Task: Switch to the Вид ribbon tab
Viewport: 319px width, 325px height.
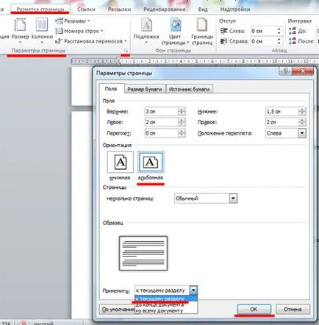Action: pyautogui.click(x=203, y=10)
